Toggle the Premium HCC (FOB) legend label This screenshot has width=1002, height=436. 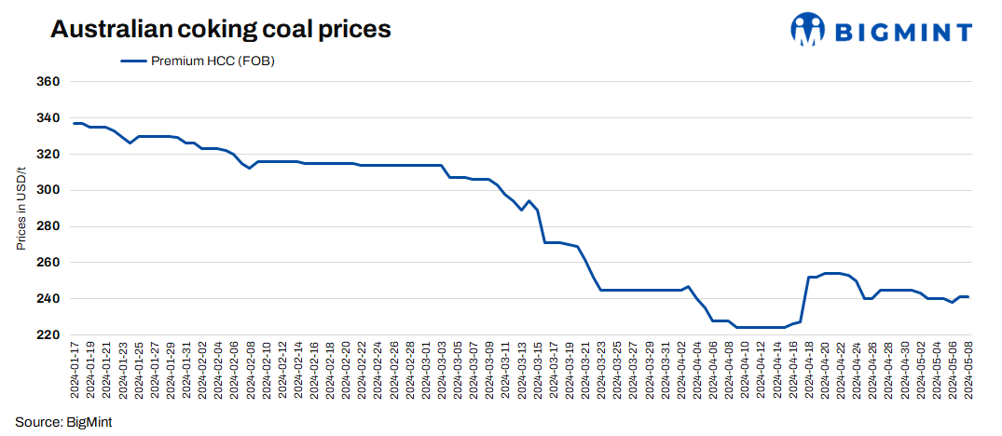[212, 61]
